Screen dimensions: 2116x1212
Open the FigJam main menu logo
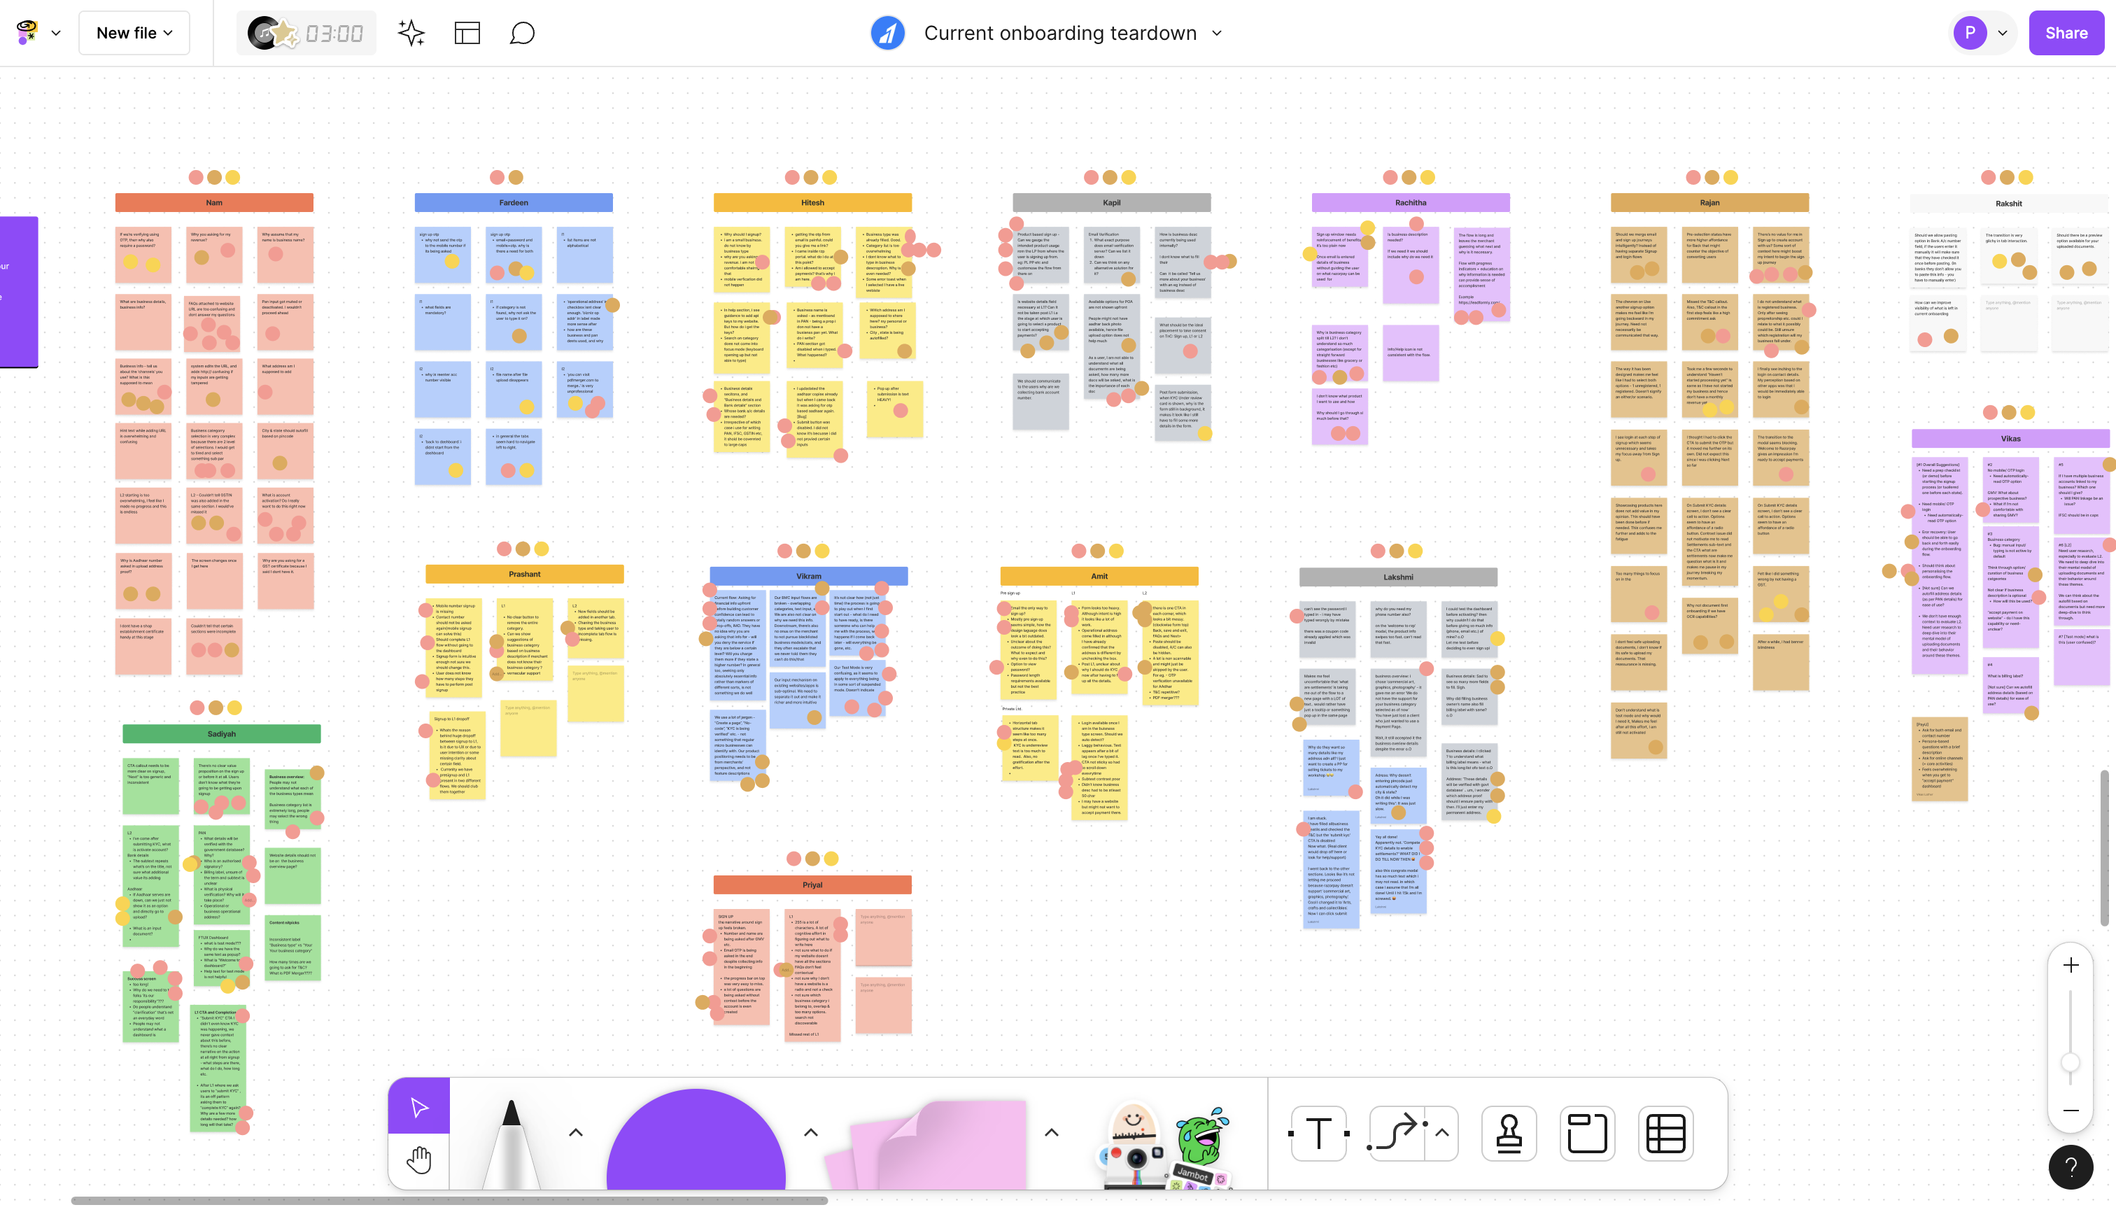coord(27,32)
